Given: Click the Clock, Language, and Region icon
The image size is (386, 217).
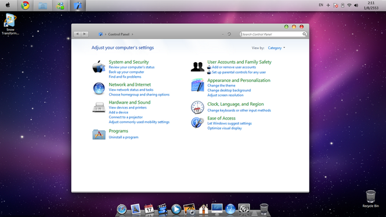Looking at the screenshot, I should (197, 107).
